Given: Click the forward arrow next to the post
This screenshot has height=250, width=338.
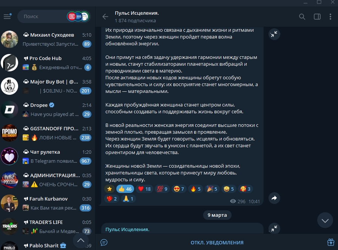Looking at the screenshot, I should point(274,198).
